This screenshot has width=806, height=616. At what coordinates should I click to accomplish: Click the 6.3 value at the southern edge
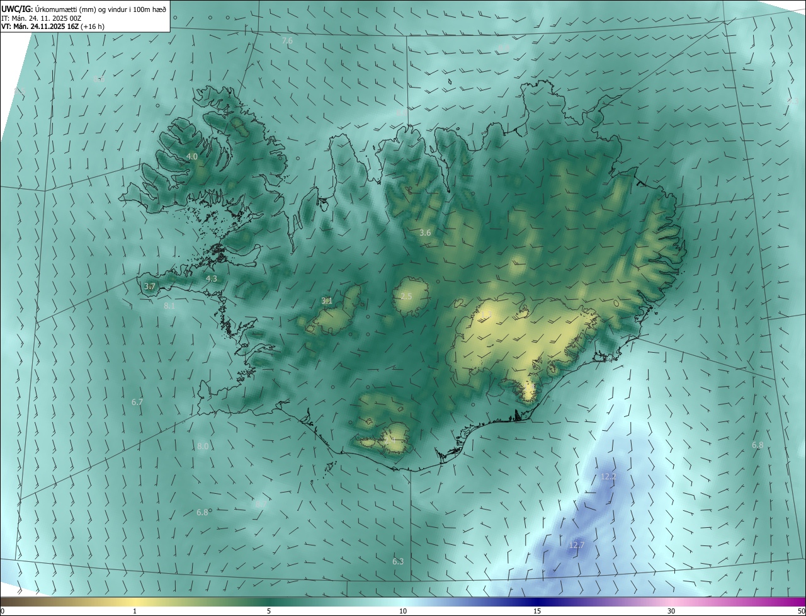tap(398, 561)
